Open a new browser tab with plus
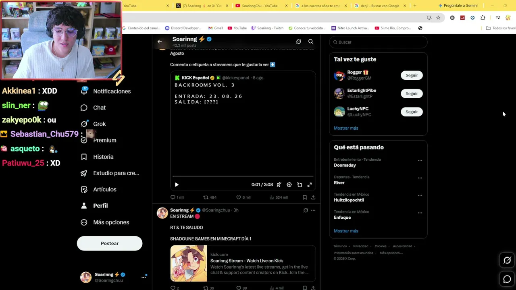 pos(415,6)
